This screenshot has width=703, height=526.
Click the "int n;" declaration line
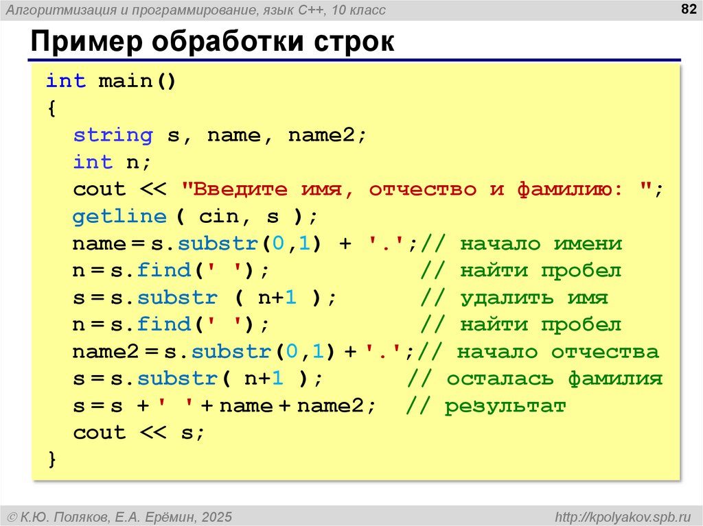coord(111,163)
